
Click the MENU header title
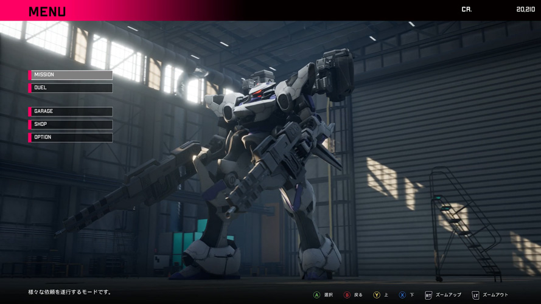tap(47, 12)
